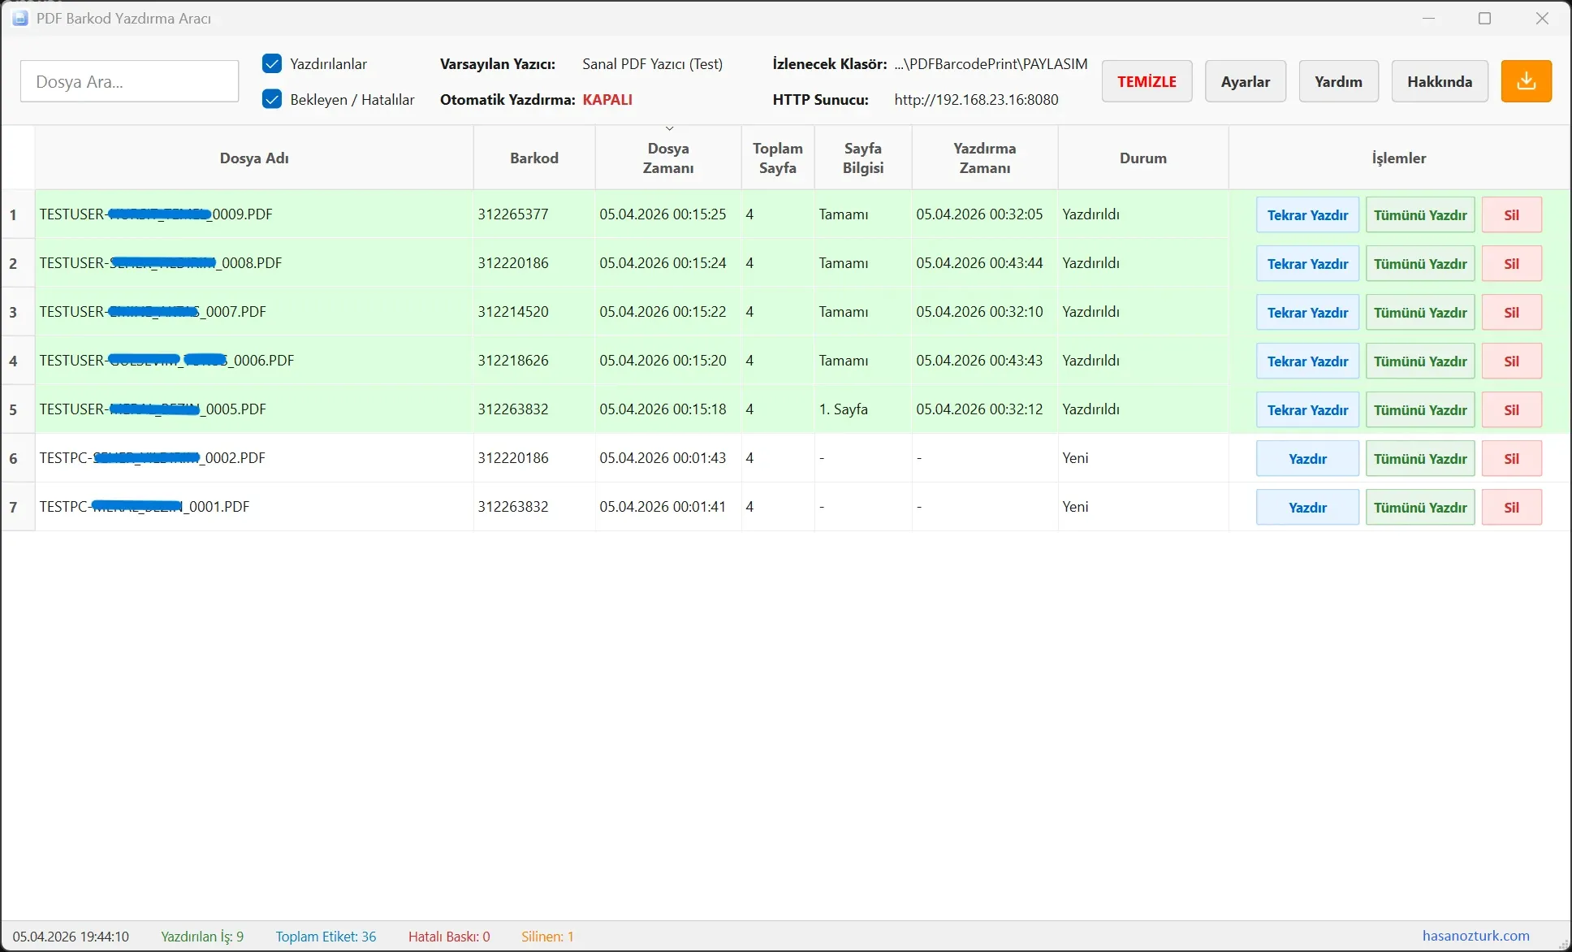
Task: Click the TEMİZLE button
Action: 1147,81
